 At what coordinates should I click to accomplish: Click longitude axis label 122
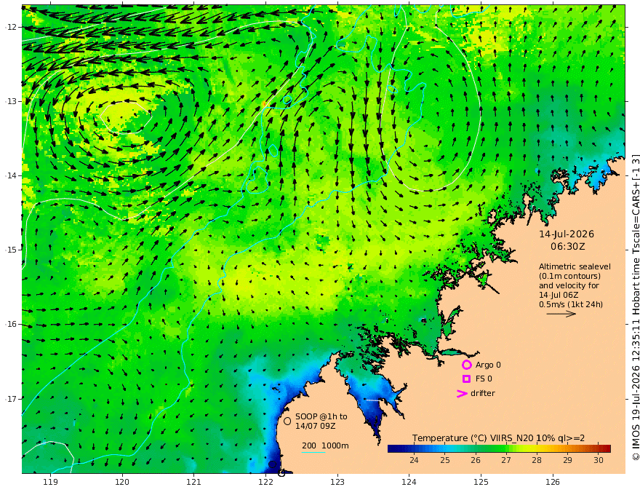coord(265,483)
